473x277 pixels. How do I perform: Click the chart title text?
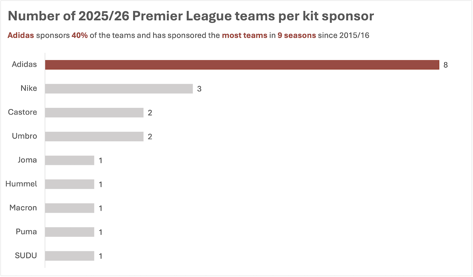191,16
